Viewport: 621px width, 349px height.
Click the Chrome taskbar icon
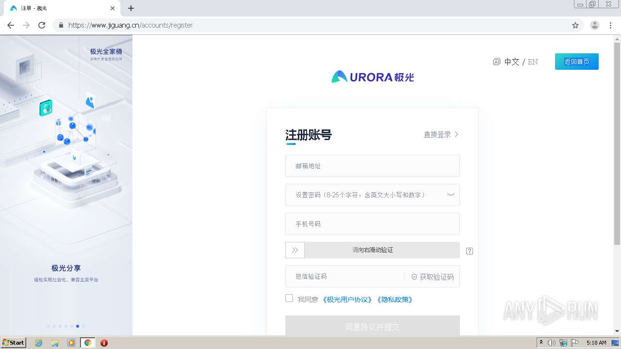[x=87, y=343]
